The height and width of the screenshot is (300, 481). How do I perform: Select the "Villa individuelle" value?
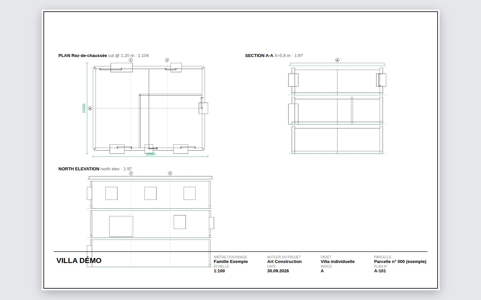pos(338,262)
